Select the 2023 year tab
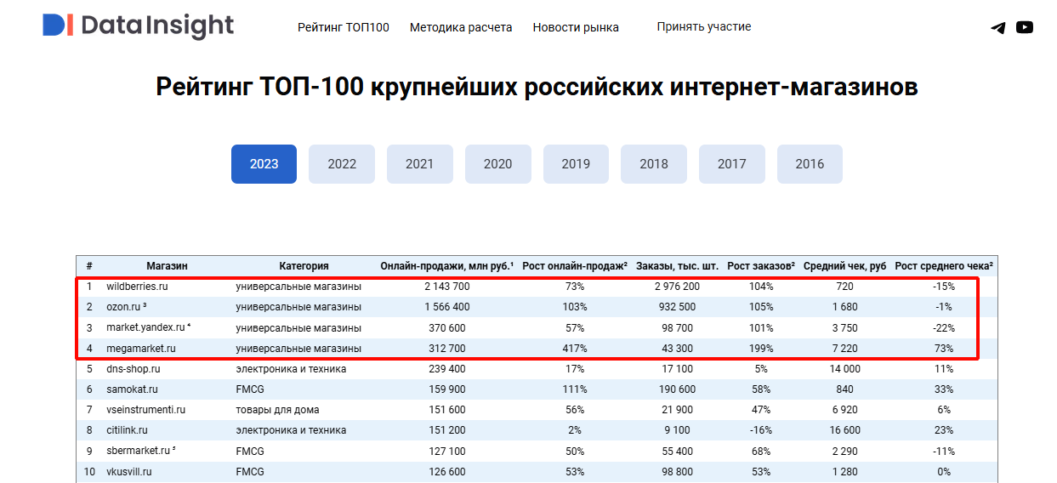1057x483 pixels. click(x=264, y=164)
